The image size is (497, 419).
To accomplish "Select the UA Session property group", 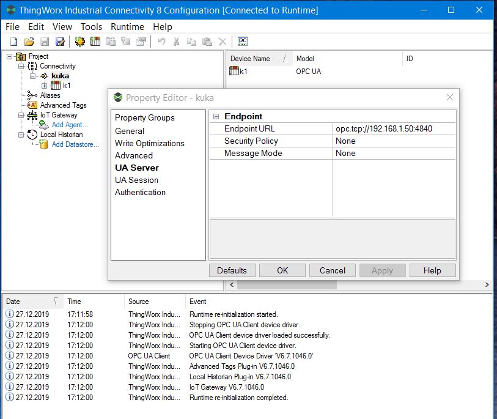I will 136,180.
